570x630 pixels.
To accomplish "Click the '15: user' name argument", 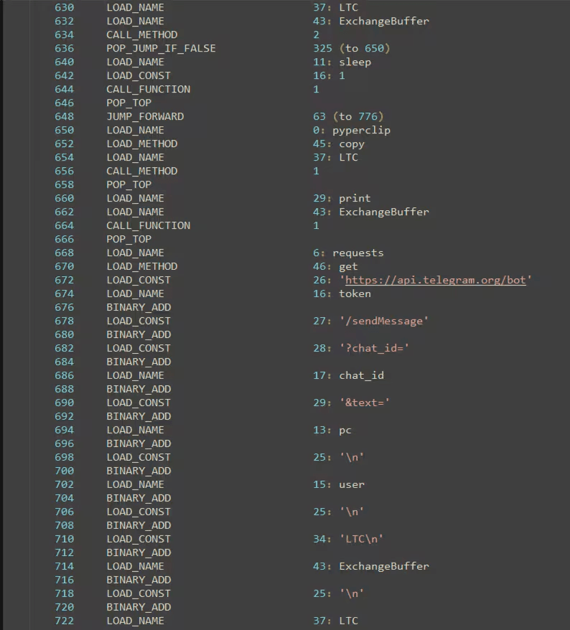I will point(339,484).
